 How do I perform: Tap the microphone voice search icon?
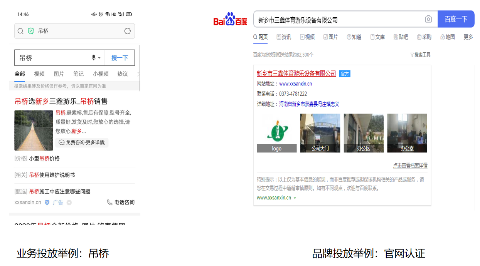pos(94,58)
